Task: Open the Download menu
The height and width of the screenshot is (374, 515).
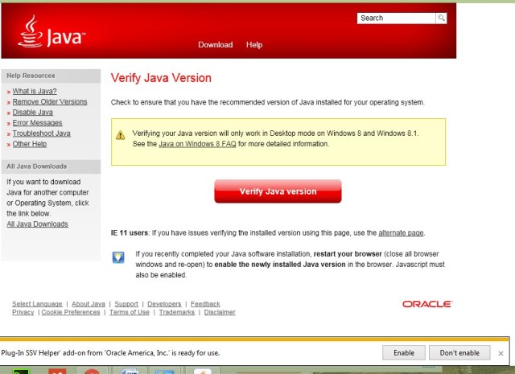Action: point(215,45)
